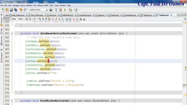Switch to CarDealers.java tab
187x105 pixels.
click(131, 15)
